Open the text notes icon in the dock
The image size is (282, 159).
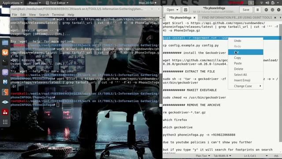pyautogui.click(x=5, y=72)
